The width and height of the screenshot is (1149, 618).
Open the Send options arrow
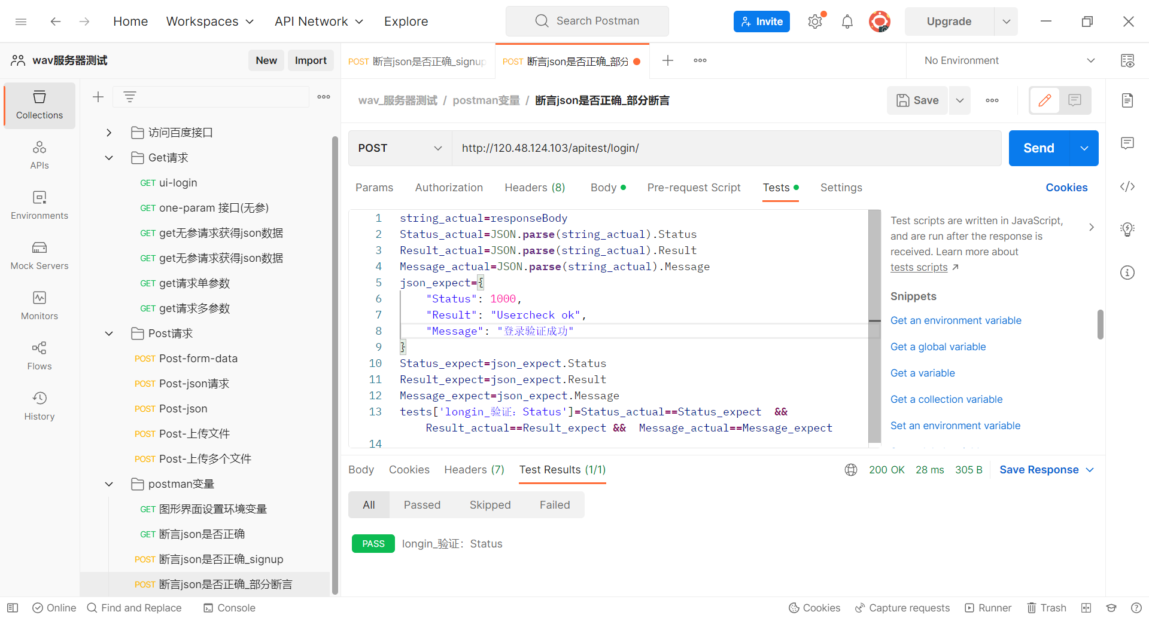(1084, 148)
